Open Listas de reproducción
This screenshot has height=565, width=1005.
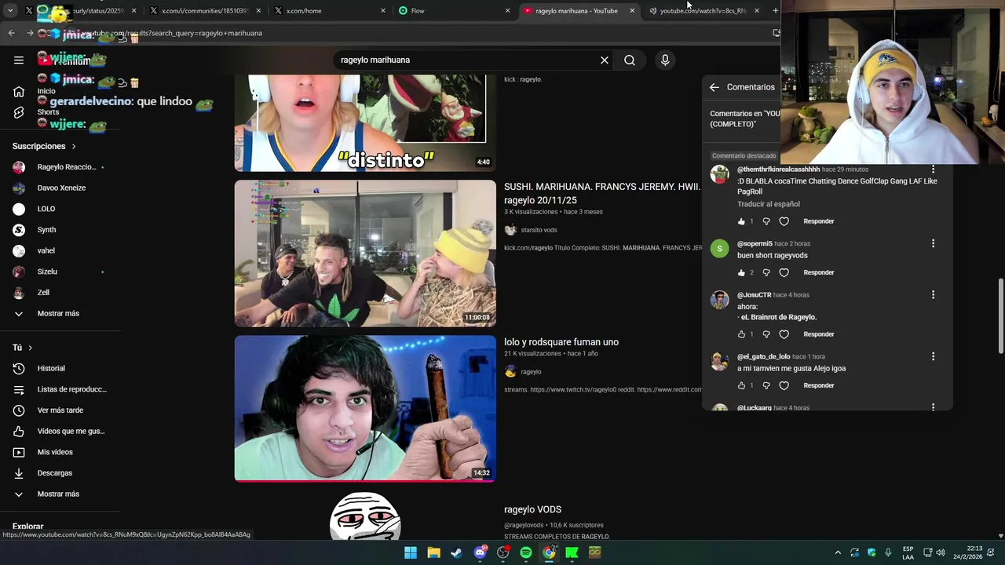60,389
